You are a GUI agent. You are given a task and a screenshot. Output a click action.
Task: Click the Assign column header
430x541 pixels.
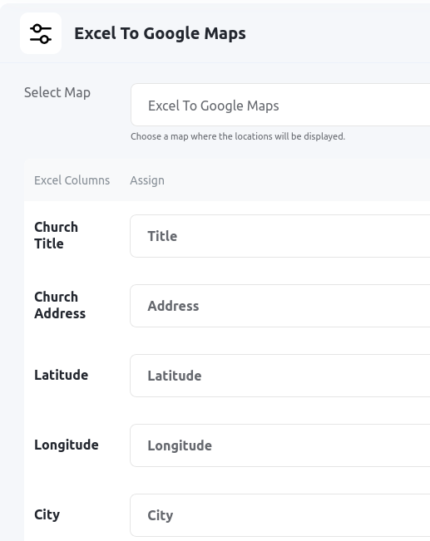point(147,180)
